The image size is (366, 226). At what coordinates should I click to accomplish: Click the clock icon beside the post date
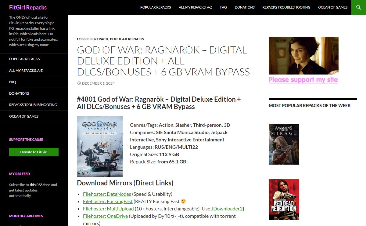click(x=79, y=83)
